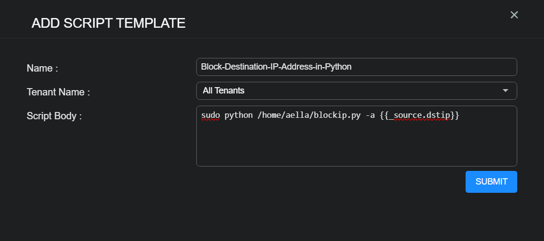Click the word 'sudo' in the script
This screenshot has width=544, height=241.
(210, 116)
